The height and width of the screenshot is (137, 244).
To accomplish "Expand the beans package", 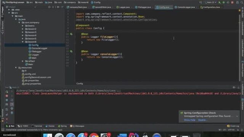I will (23, 26).
